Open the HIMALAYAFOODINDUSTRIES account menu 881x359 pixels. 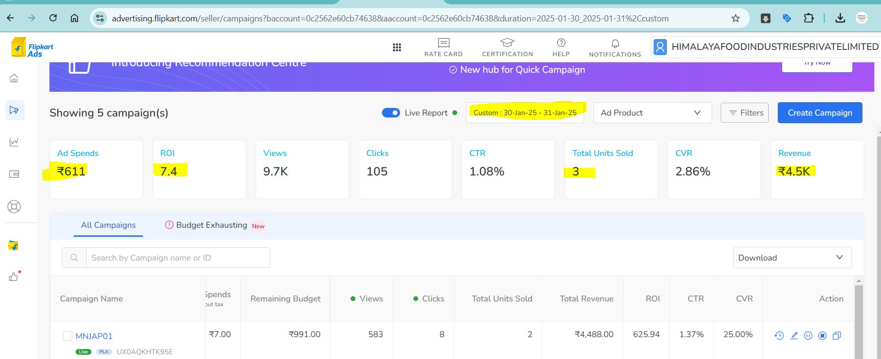(x=766, y=47)
